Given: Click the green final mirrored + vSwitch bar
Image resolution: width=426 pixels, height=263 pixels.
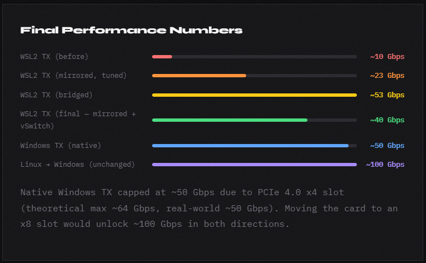Looking at the screenshot, I should pyautogui.click(x=229, y=120).
